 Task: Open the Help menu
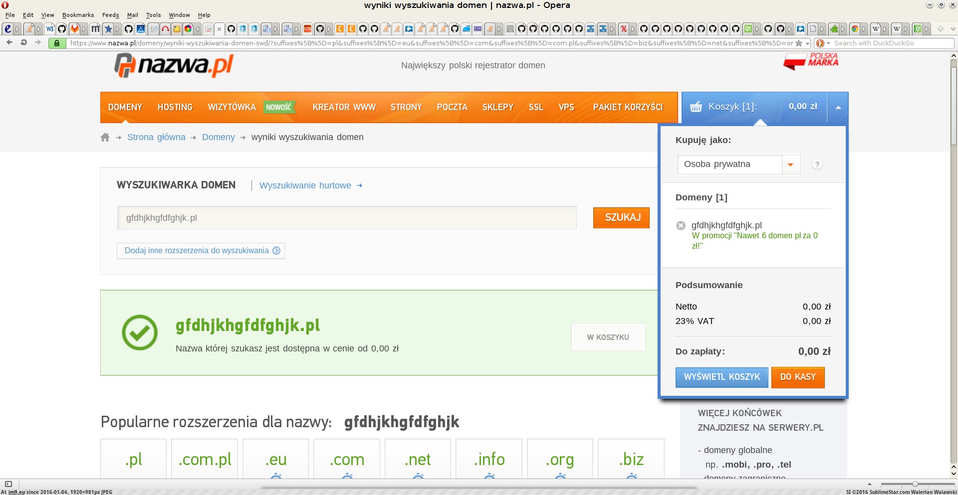(204, 15)
